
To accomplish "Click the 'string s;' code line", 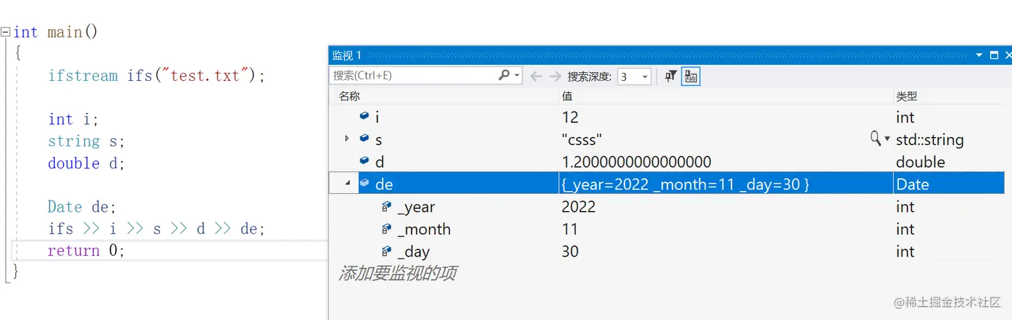I will point(86,141).
